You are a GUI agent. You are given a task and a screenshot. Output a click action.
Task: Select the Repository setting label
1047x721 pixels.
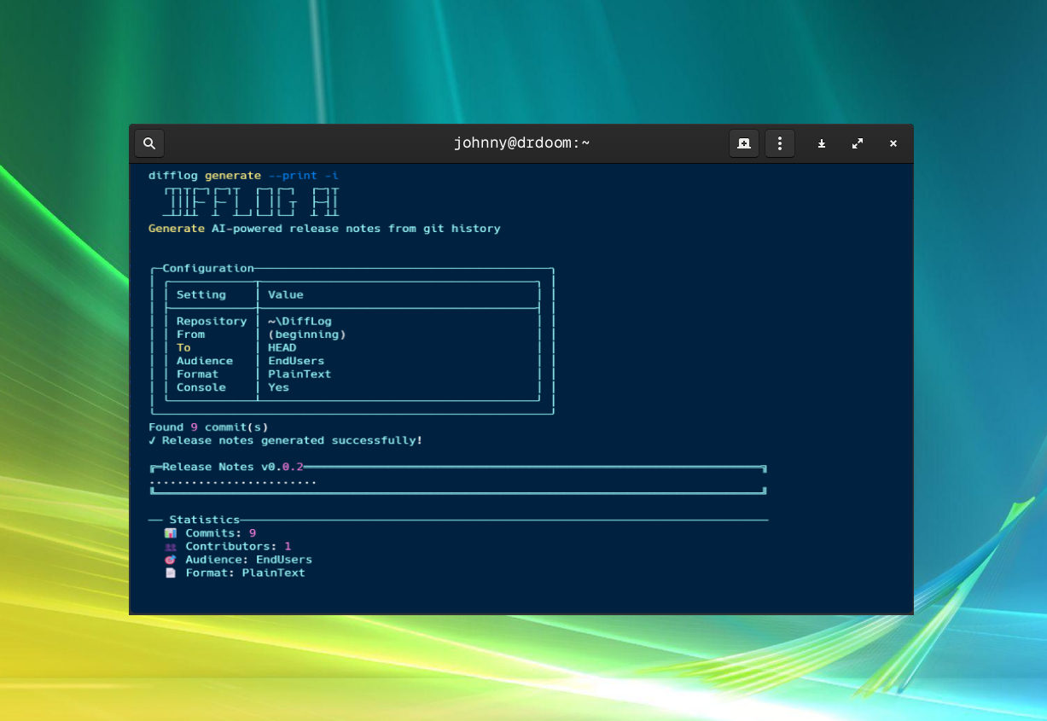click(x=212, y=321)
